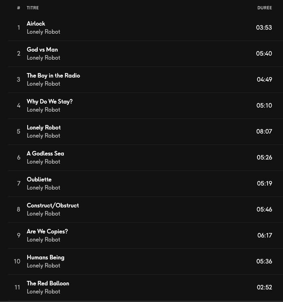The width and height of the screenshot is (283, 302).
Task: Open artist Lonely Robot under Airlock
Action: click(43, 32)
